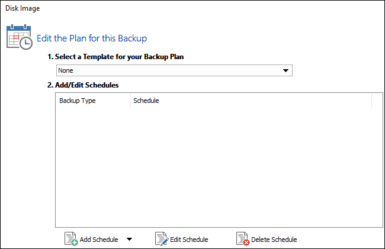Expand the Add Schedule dropdown arrow

[129, 240]
